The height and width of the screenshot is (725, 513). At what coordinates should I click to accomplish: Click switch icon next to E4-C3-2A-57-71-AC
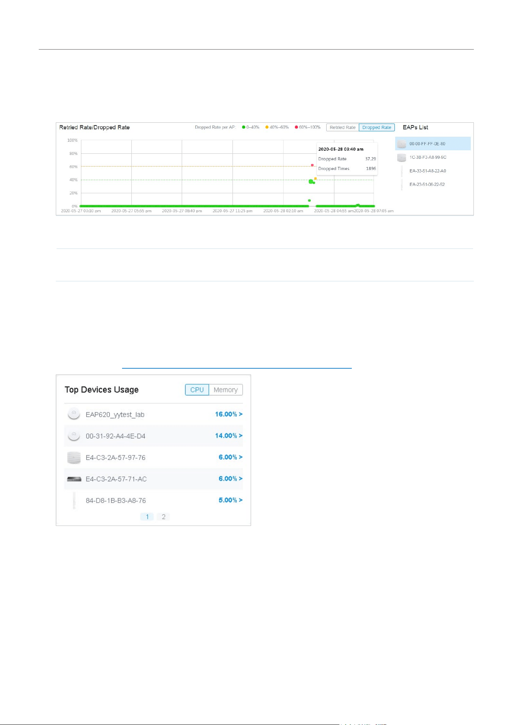click(74, 479)
